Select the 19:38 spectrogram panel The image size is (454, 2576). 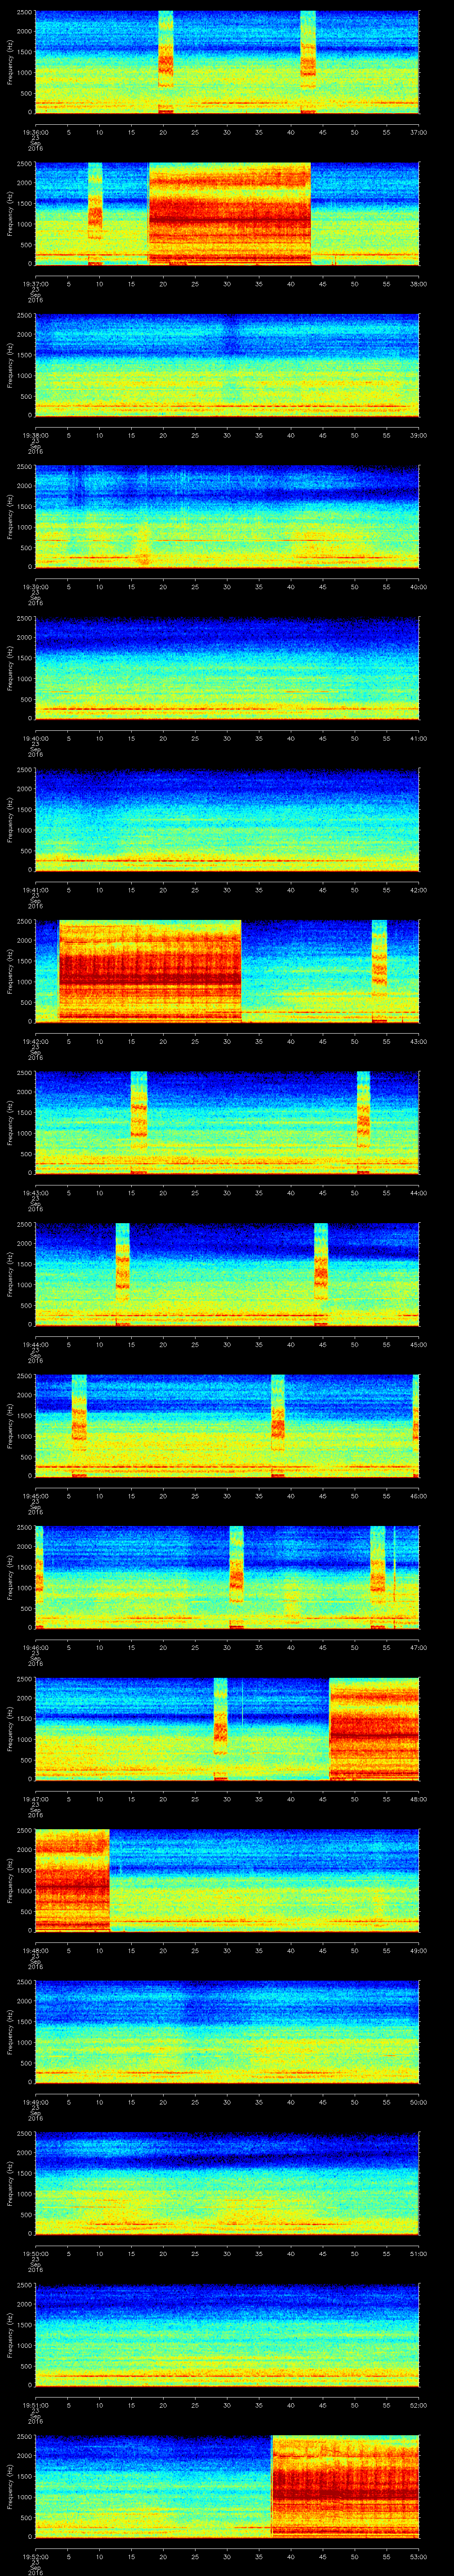[227, 364]
